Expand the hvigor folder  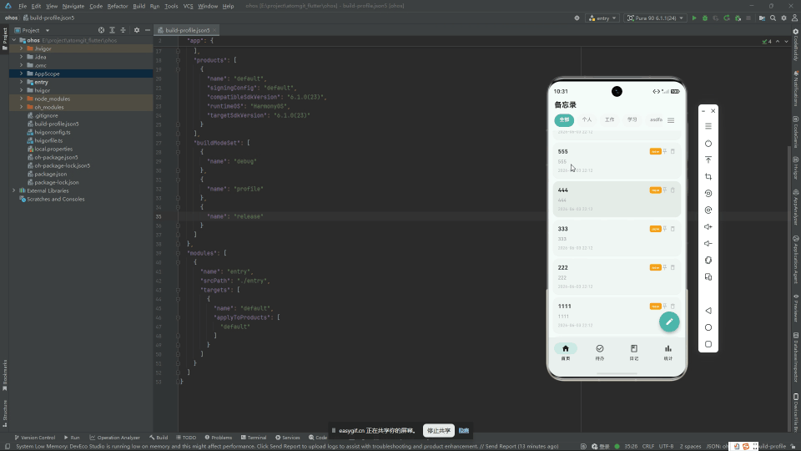pyautogui.click(x=22, y=90)
